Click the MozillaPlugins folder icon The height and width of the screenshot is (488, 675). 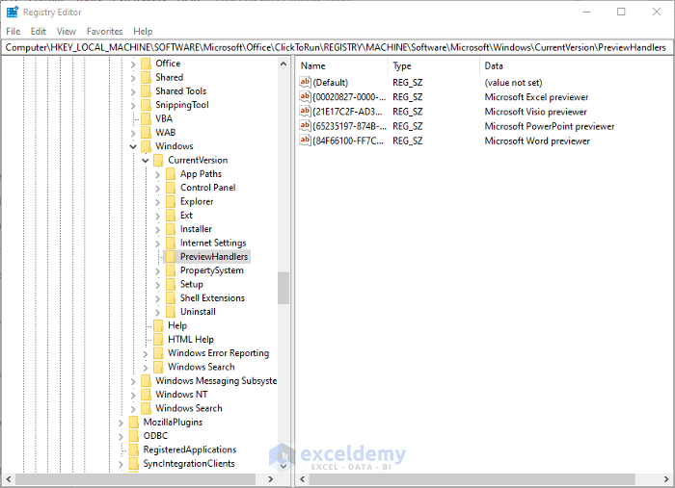pyautogui.click(x=134, y=422)
